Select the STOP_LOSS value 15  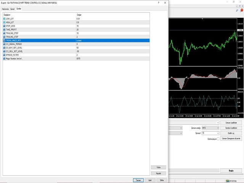[x=78, y=26]
